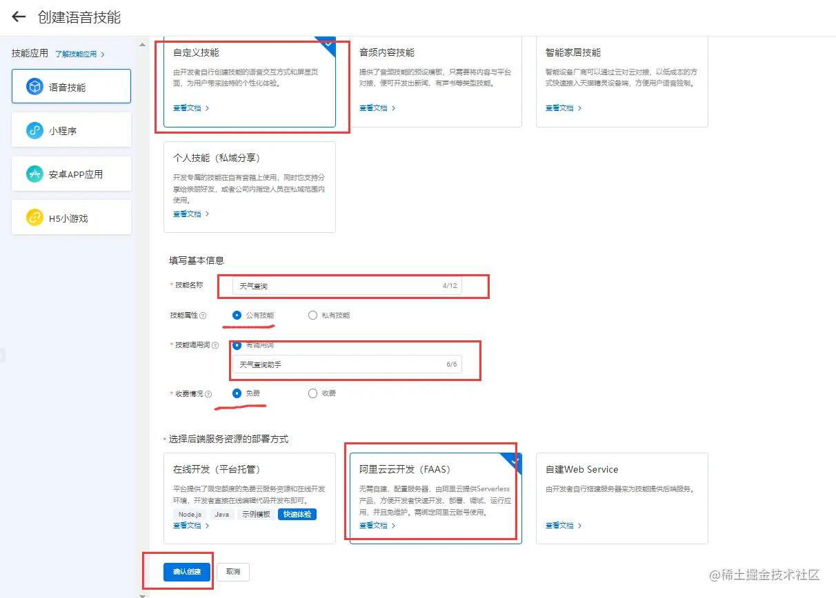Click the 快速体验 button
This screenshot has height=598, width=836.
pos(297,515)
